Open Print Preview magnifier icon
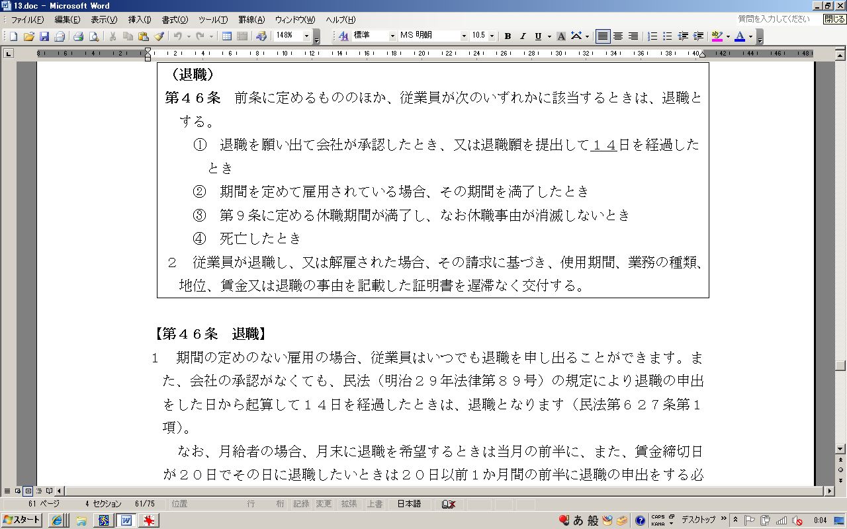 [x=94, y=36]
